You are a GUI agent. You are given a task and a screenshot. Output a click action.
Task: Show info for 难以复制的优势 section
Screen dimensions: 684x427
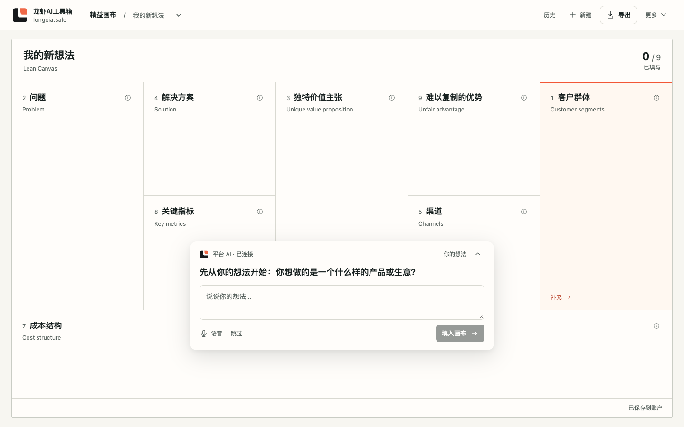[x=524, y=98]
